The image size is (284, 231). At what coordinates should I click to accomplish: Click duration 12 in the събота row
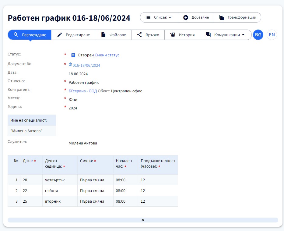point(158,191)
